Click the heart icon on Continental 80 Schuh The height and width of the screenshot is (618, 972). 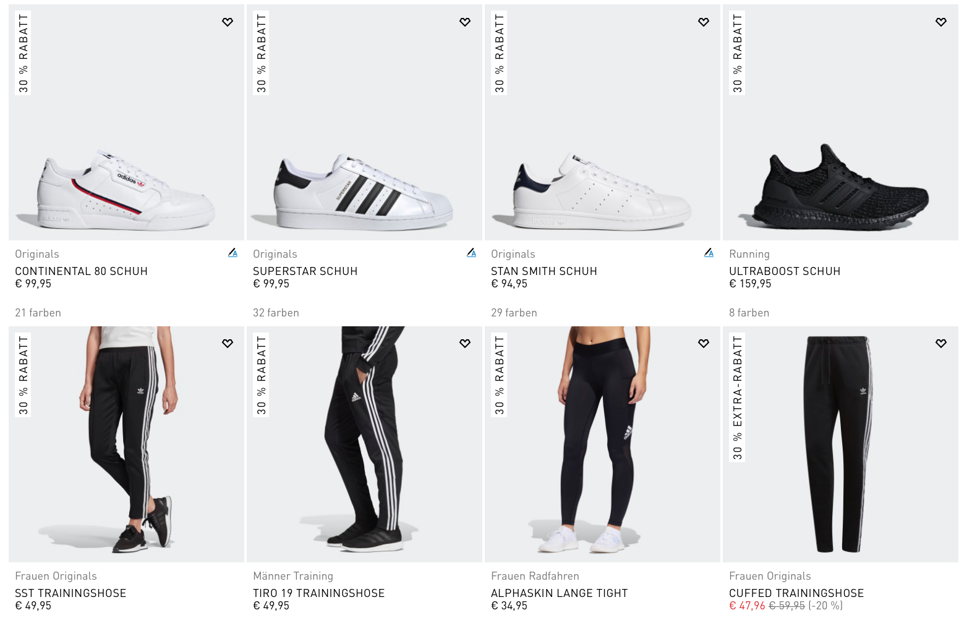tap(228, 21)
